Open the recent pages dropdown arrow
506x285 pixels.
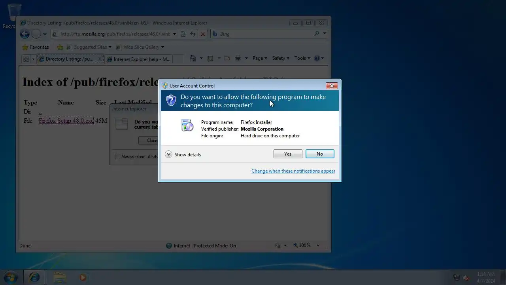(45, 34)
